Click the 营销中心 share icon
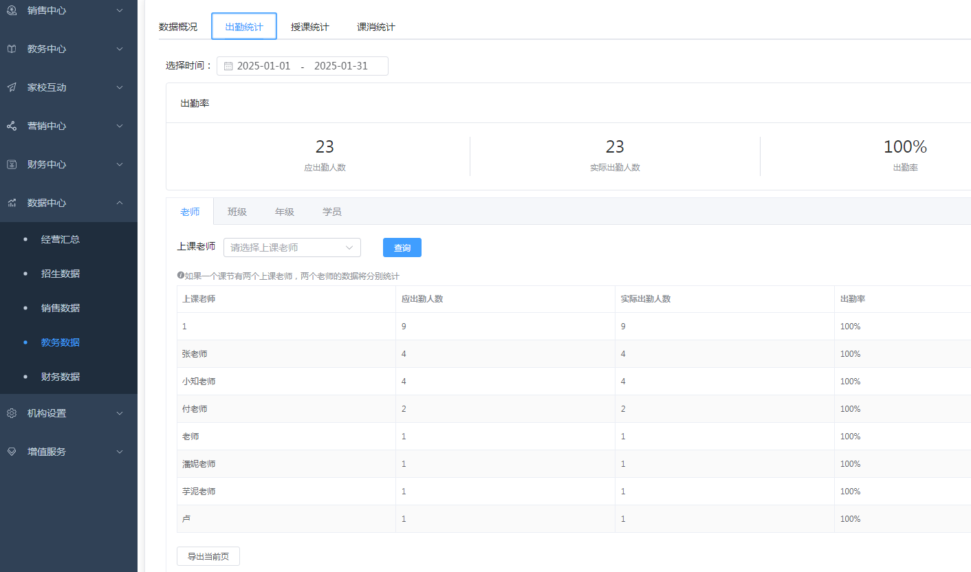Screen dimensions: 971x572 coord(12,126)
